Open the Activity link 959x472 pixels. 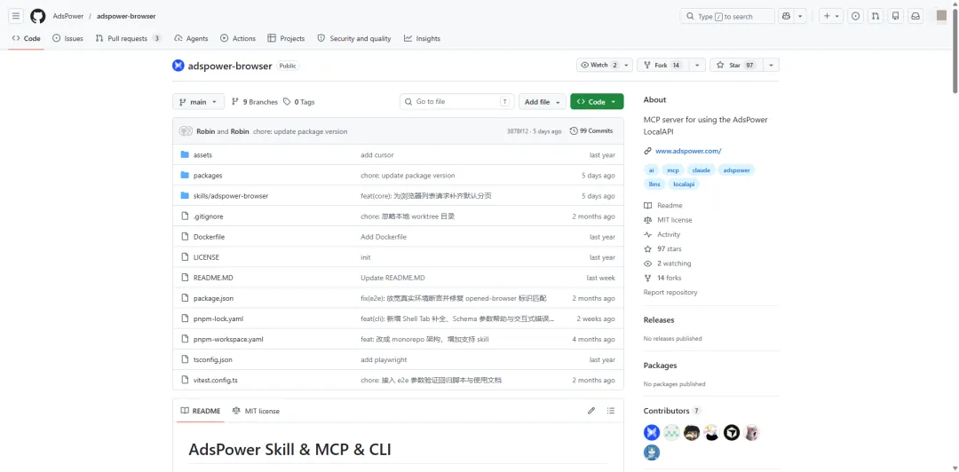click(669, 235)
